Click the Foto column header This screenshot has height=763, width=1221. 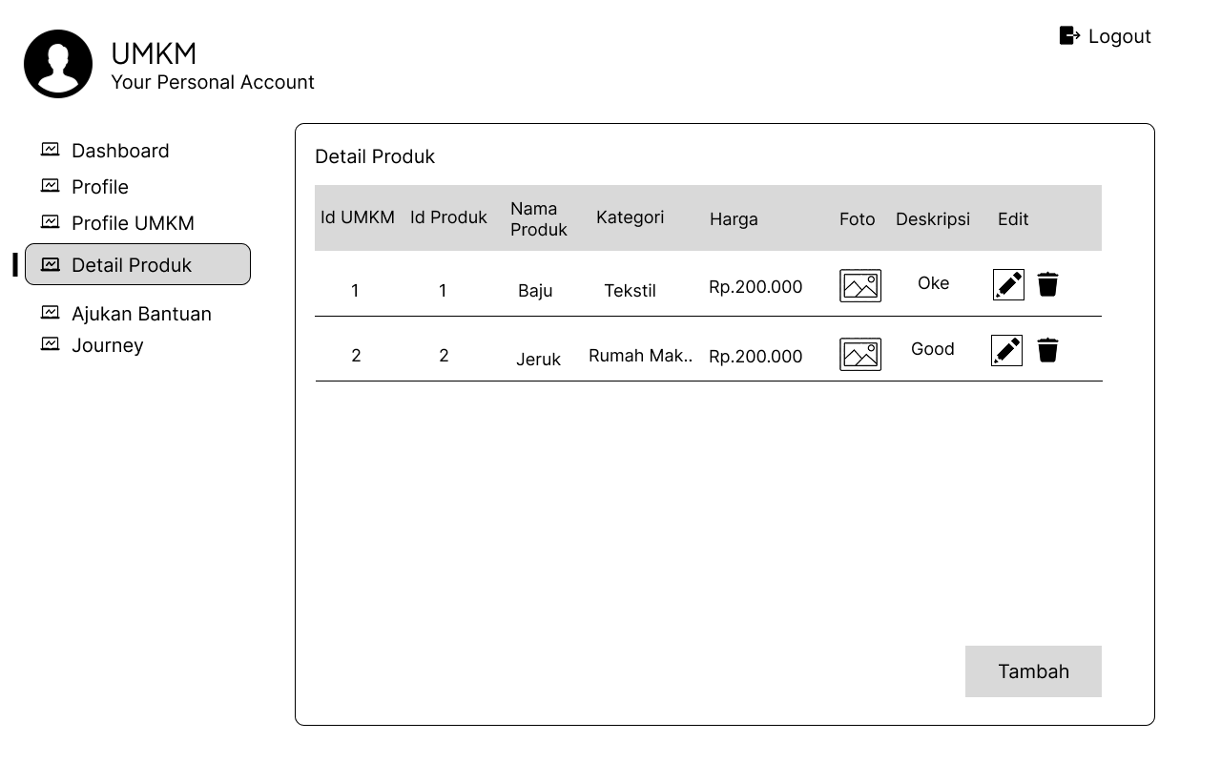(858, 219)
